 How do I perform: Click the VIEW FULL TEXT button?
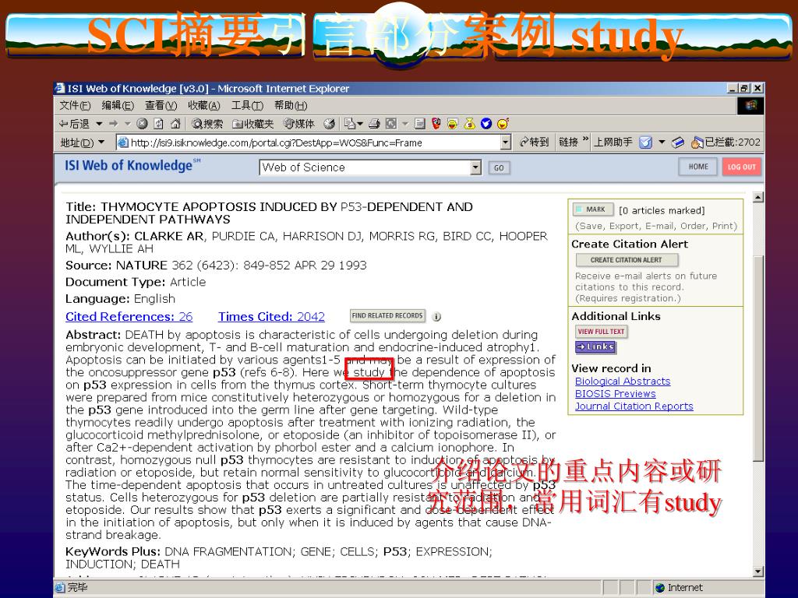[601, 332]
